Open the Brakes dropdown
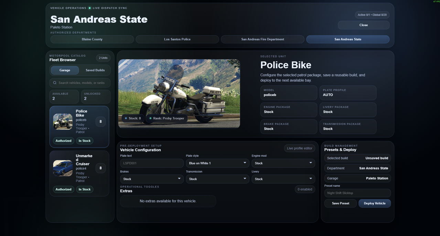This screenshot has height=236, width=440. (152, 179)
